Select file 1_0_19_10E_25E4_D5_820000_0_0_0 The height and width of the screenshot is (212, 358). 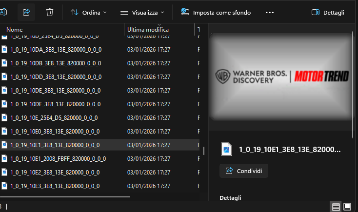click(54, 118)
